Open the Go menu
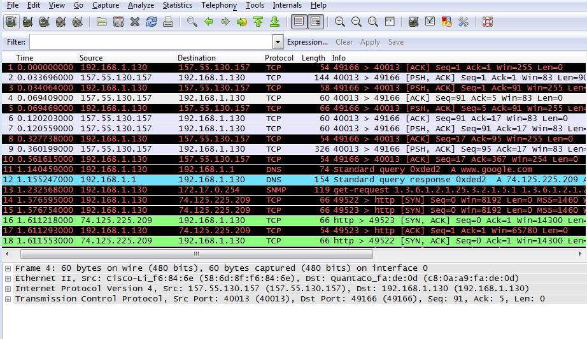The width and height of the screenshot is (587, 339). pyautogui.click(x=78, y=5)
